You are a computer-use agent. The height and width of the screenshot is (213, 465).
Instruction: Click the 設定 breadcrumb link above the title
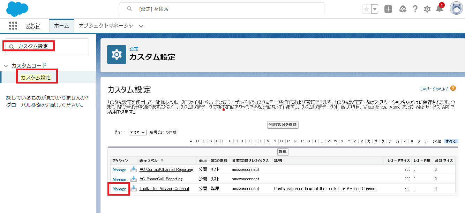[x=134, y=49]
